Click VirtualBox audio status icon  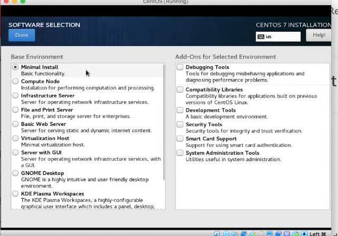coord(234,234)
